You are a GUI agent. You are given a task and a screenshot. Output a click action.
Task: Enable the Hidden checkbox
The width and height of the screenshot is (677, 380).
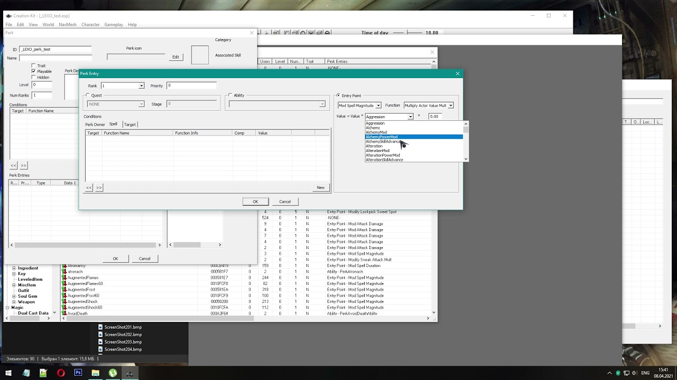click(x=34, y=77)
